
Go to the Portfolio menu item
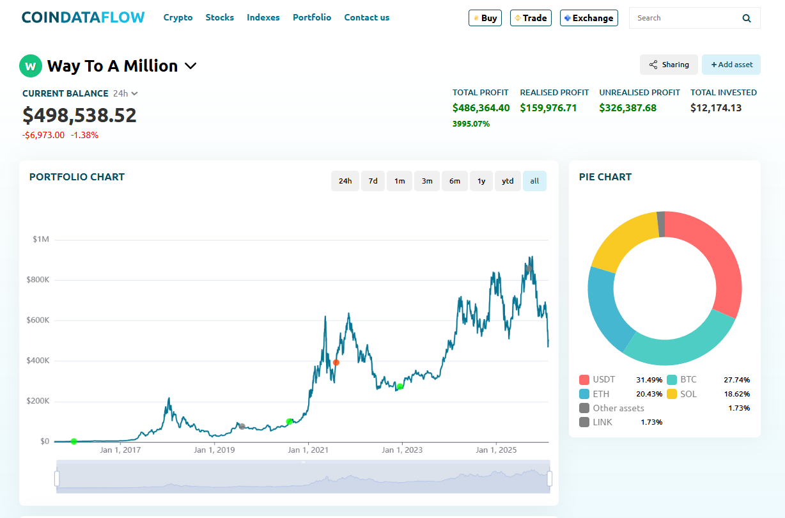pyautogui.click(x=312, y=17)
